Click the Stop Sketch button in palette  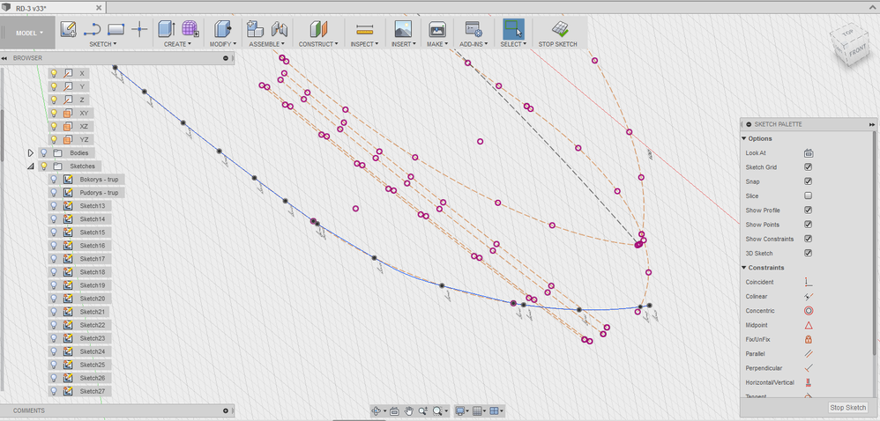tap(848, 408)
